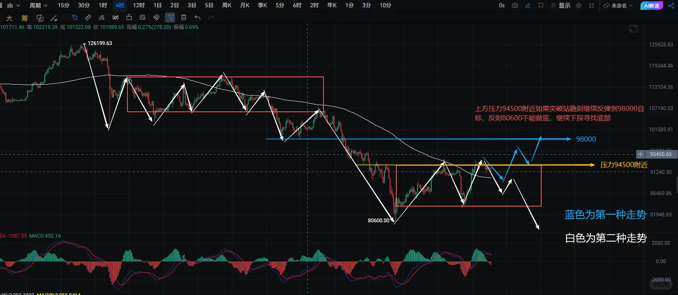Choose the 2时 timeframe
Viewport: 678px width, 295px height.
(314, 6)
